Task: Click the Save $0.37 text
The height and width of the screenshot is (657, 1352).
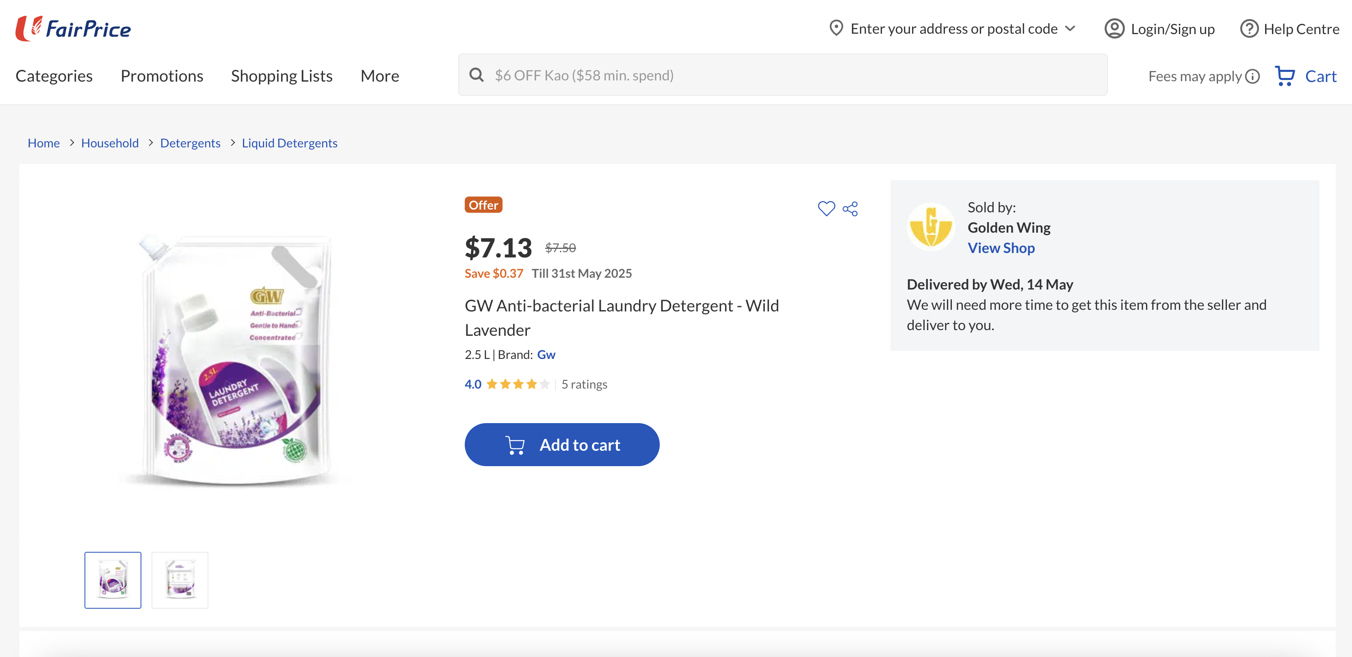Action: click(x=494, y=273)
